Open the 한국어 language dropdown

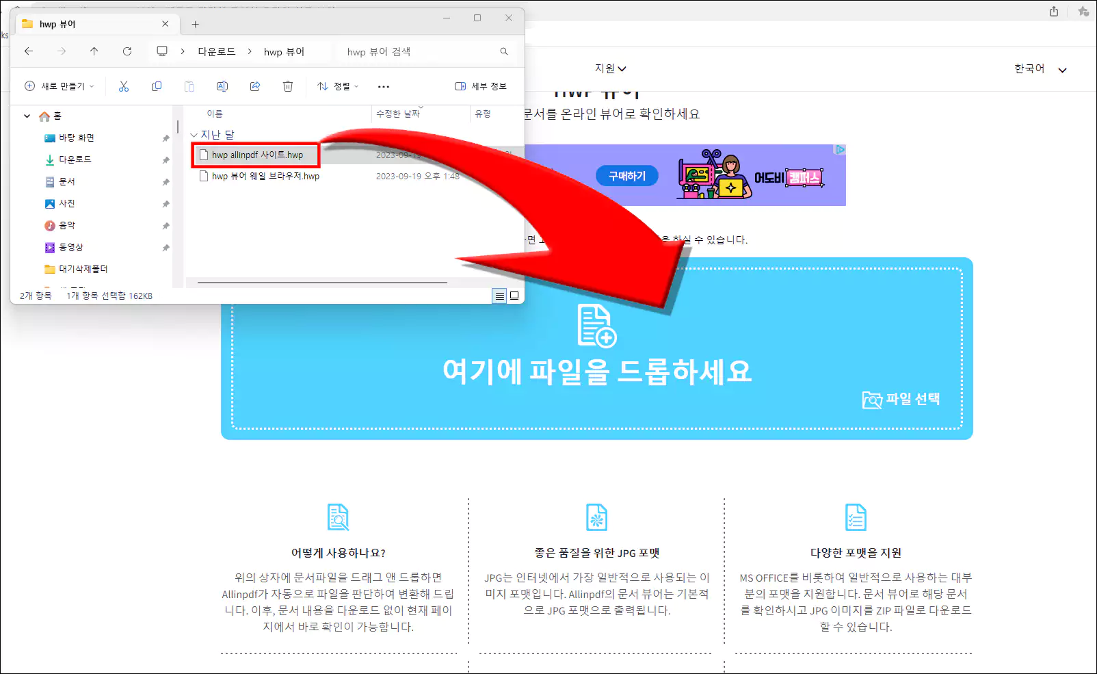click(1036, 68)
